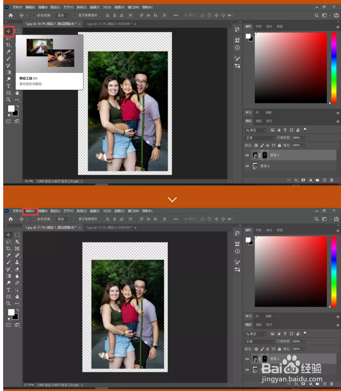The height and width of the screenshot is (391, 341).
Task: Select the History Brush tool in the lower toolbox
Action: point(9,269)
